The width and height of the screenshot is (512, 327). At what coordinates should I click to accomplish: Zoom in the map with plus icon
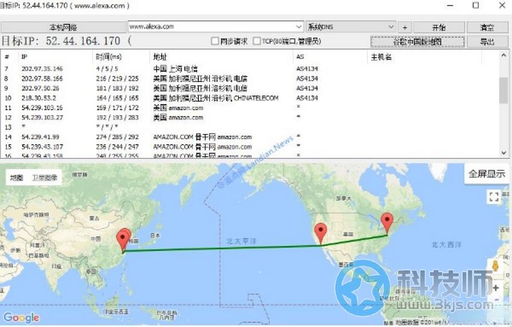tap(496, 288)
